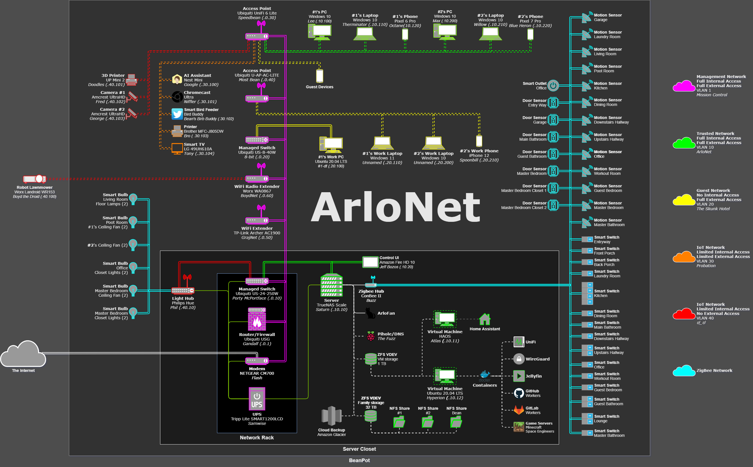Select the WireGuard lock icon
Screen dimensions: 753x467
519,359
